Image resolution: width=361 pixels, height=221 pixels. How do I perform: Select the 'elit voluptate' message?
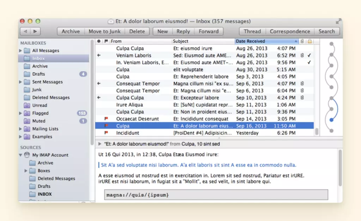(204, 69)
